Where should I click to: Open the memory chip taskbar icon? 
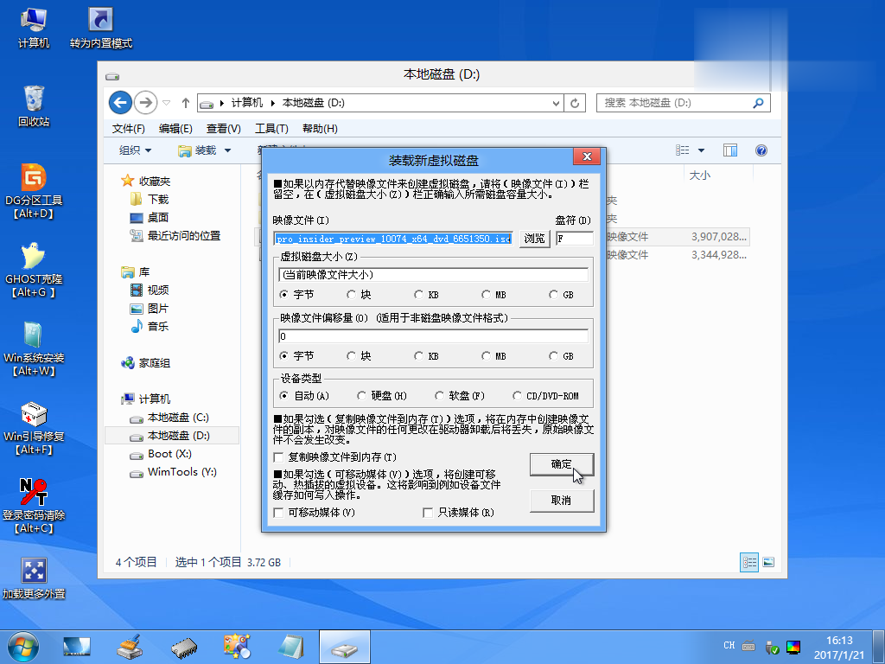pyautogui.click(x=184, y=647)
